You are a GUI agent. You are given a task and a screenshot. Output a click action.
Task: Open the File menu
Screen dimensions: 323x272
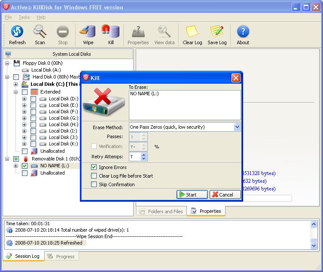[8, 17]
